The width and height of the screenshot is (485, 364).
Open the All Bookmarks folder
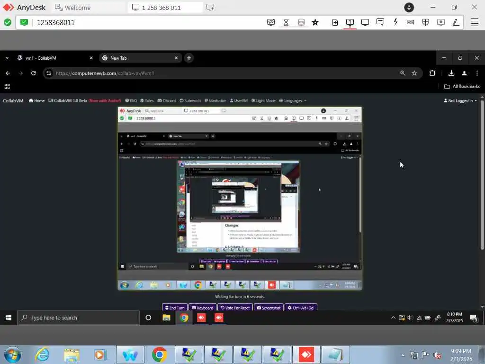click(462, 86)
